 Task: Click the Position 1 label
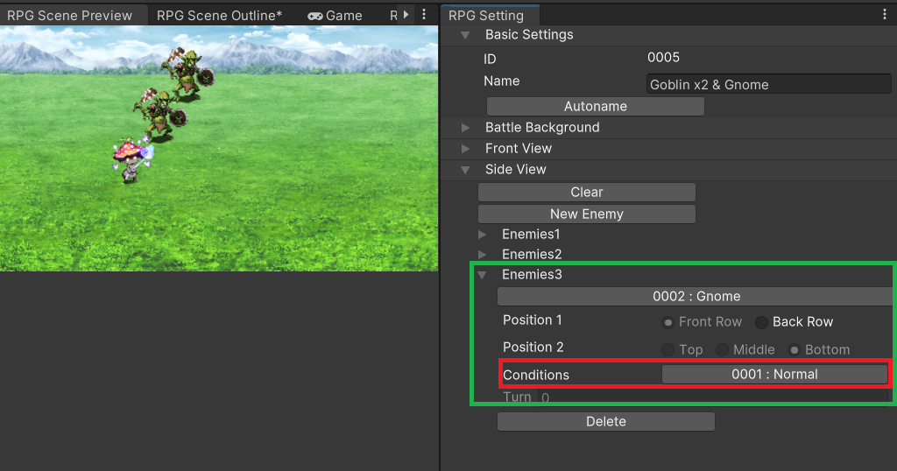532,320
